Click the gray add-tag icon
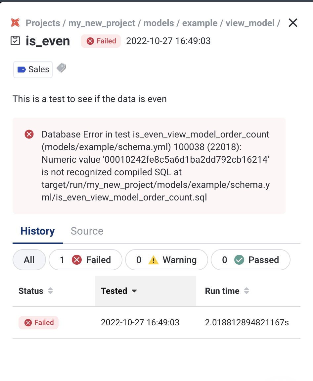 (61, 68)
